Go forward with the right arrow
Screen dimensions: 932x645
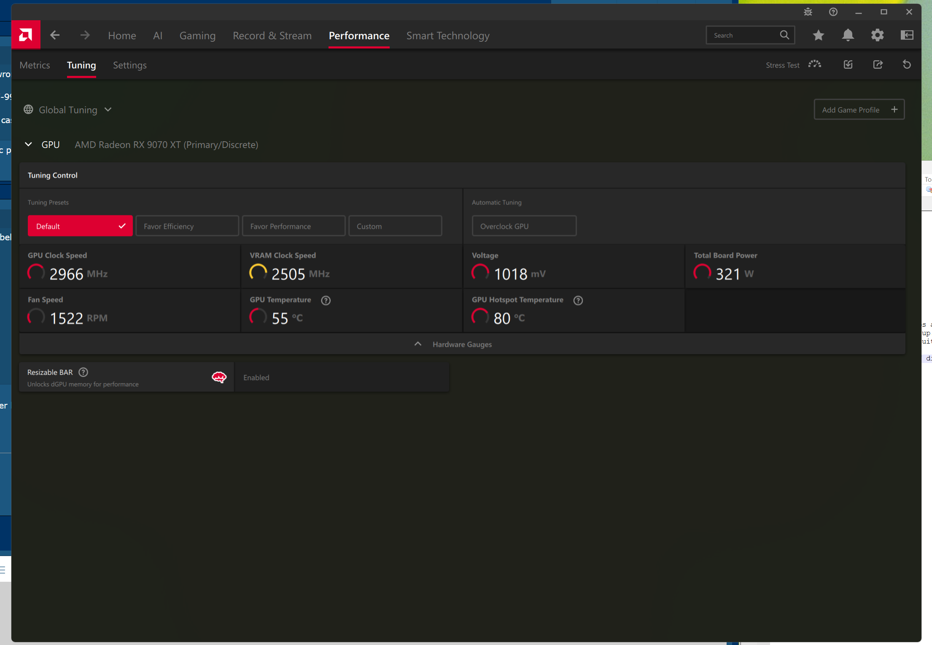(85, 35)
